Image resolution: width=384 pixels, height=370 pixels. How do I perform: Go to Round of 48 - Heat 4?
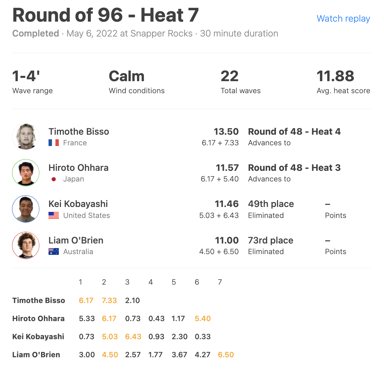pos(294,131)
